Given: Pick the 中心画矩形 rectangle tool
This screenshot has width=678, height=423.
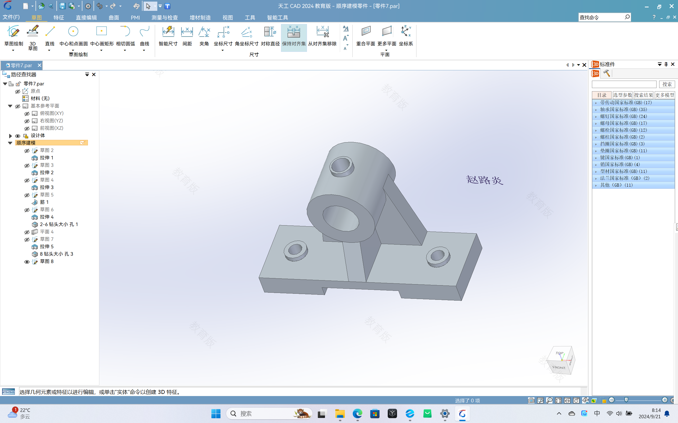Looking at the screenshot, I should [x=102, y=35].
